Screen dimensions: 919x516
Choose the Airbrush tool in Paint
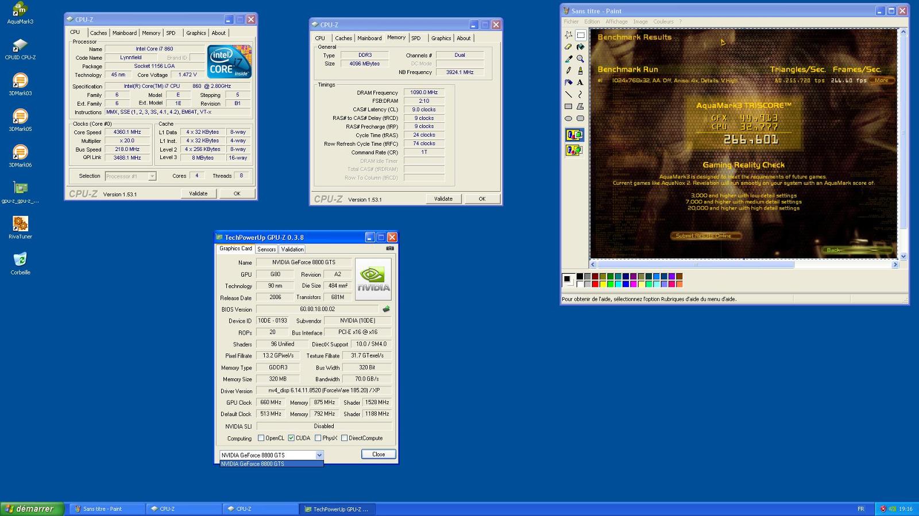point(569,82)
